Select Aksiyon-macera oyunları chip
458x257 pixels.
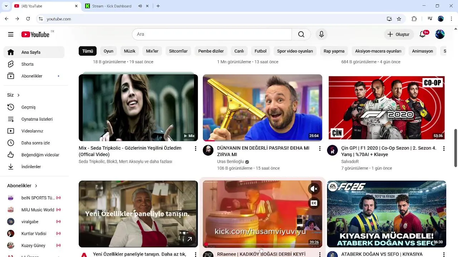click(x=378, y=51)
